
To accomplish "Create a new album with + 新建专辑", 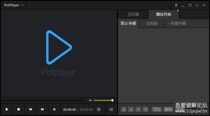I will [177, 23].
